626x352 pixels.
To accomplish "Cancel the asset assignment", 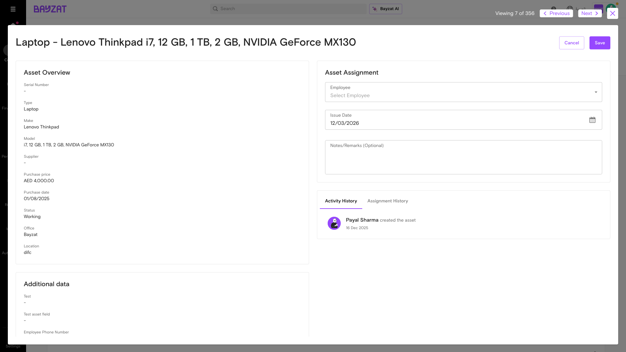I will (x=572, y=43).
